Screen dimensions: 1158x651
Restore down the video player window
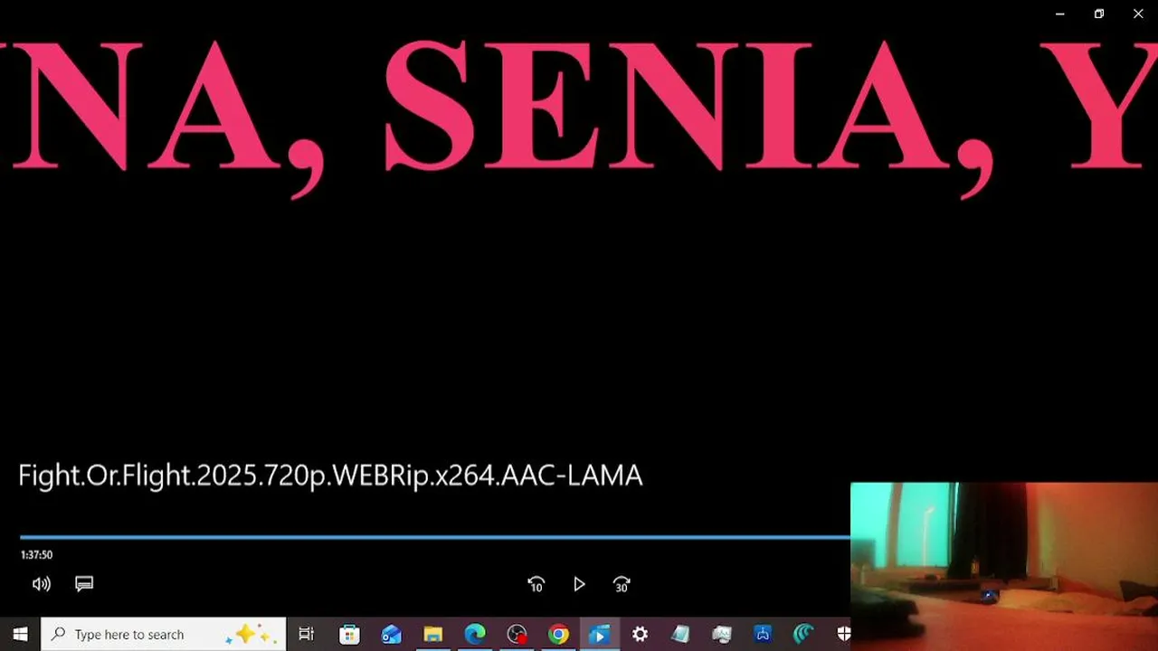pyautogui.click(x=1099, y=14)
